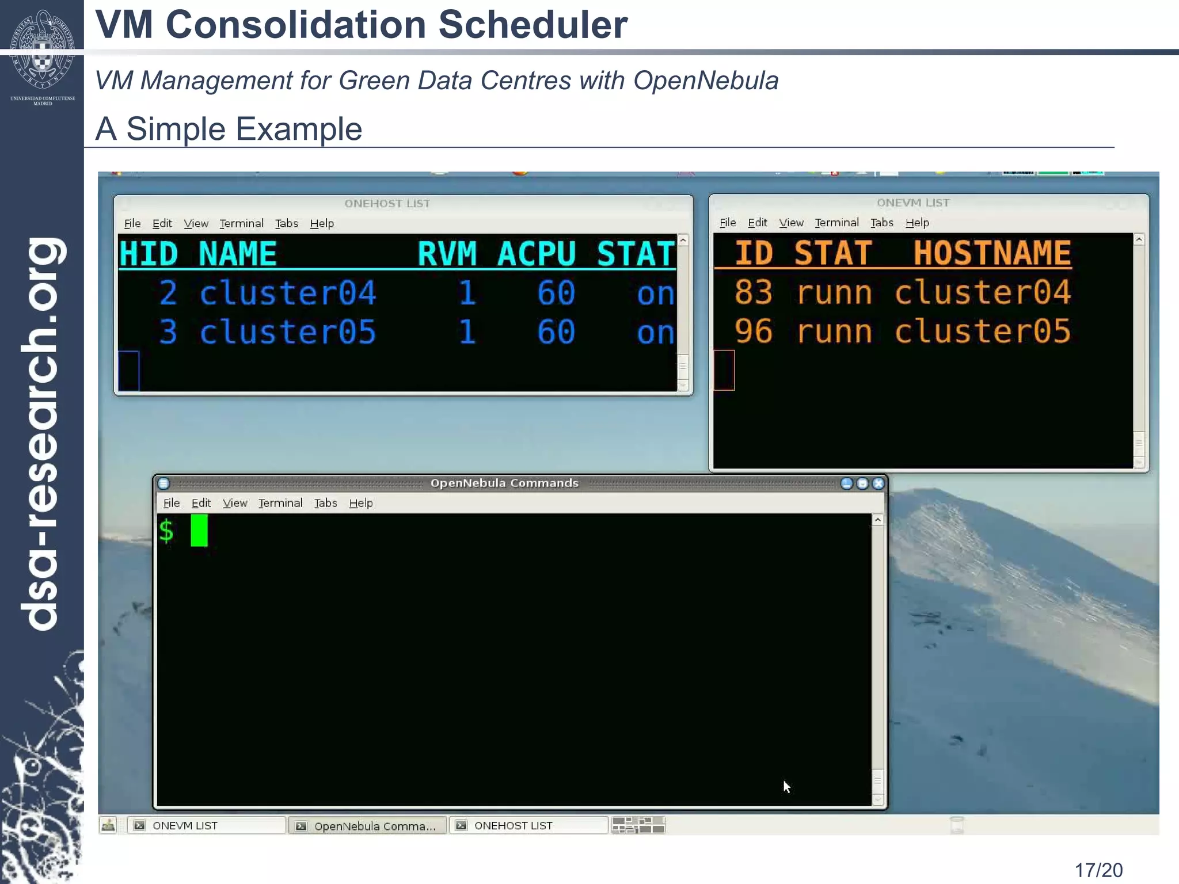Click the ONEHOST LIST window title bar
This screenshot has height=884, width=1179.
coord(403,204)
